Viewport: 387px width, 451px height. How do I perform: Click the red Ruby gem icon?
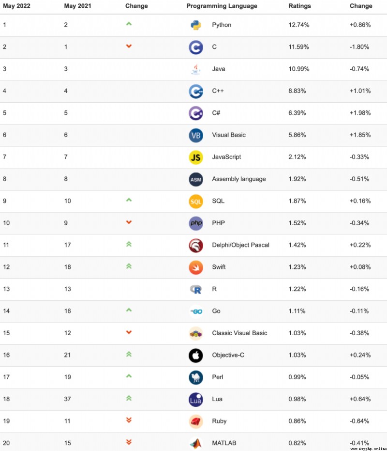click(196, 421)
